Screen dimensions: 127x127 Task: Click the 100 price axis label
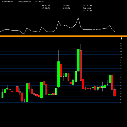[x=121, y=57]
